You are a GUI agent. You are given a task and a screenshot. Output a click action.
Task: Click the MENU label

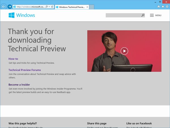click(158, 15)
